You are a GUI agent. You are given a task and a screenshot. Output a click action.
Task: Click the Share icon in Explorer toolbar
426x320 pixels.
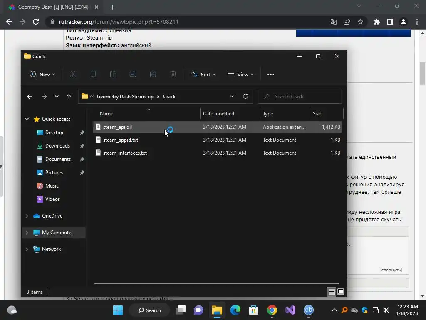coord(153,74)
